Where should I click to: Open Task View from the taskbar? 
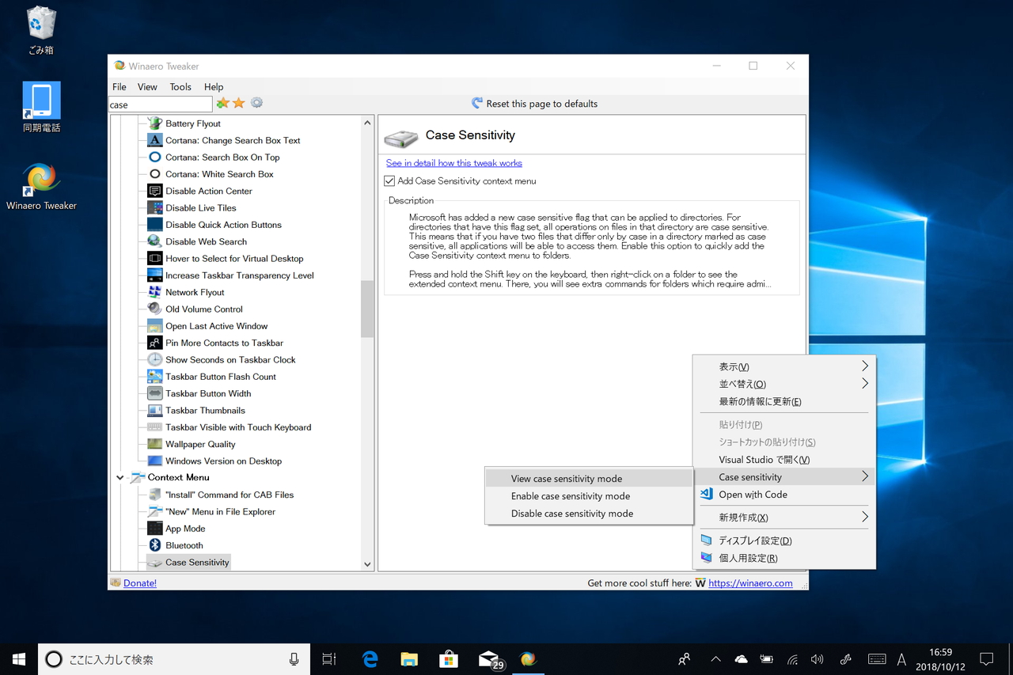[x=329, y=659]
